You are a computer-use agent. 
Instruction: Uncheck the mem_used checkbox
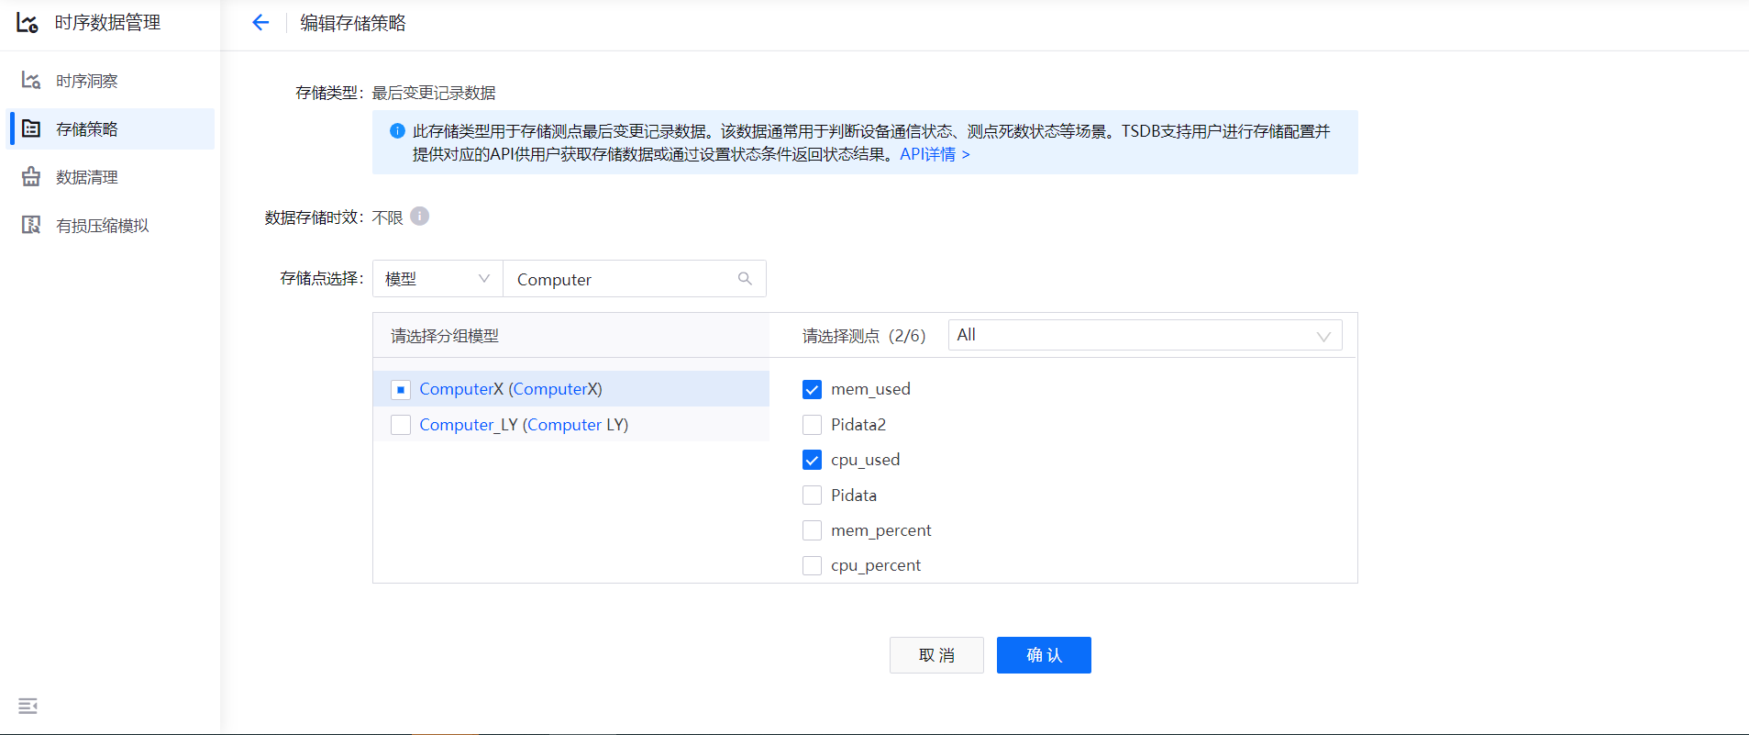pos(812,390)
